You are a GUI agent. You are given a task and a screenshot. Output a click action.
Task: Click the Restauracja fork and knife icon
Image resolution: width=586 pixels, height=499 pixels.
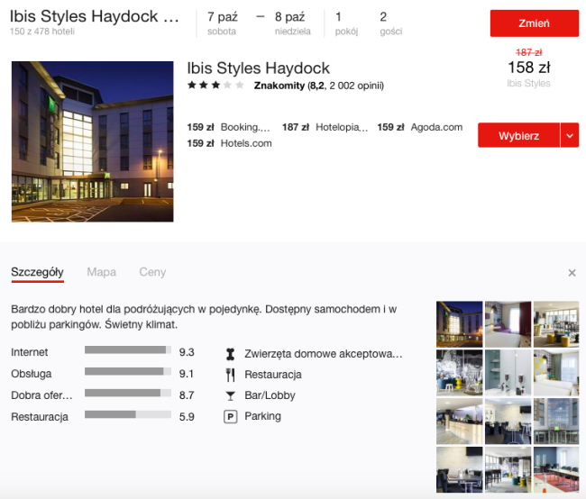(231, 375)
